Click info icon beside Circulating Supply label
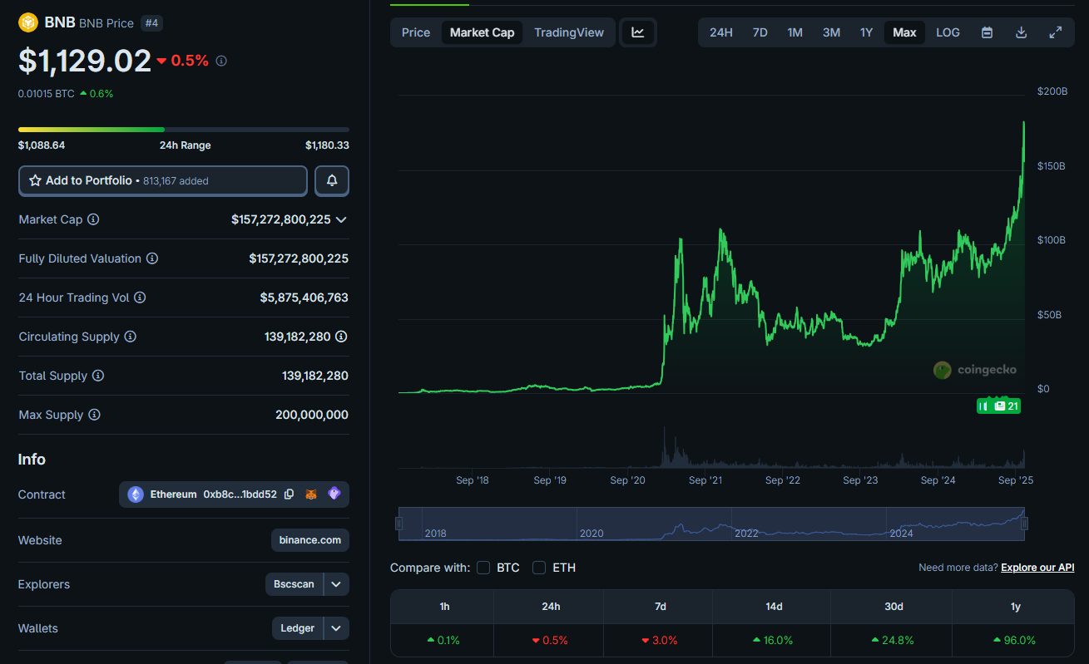The height and width of the screenshot is (664, 1089). [x=130, y=337]
